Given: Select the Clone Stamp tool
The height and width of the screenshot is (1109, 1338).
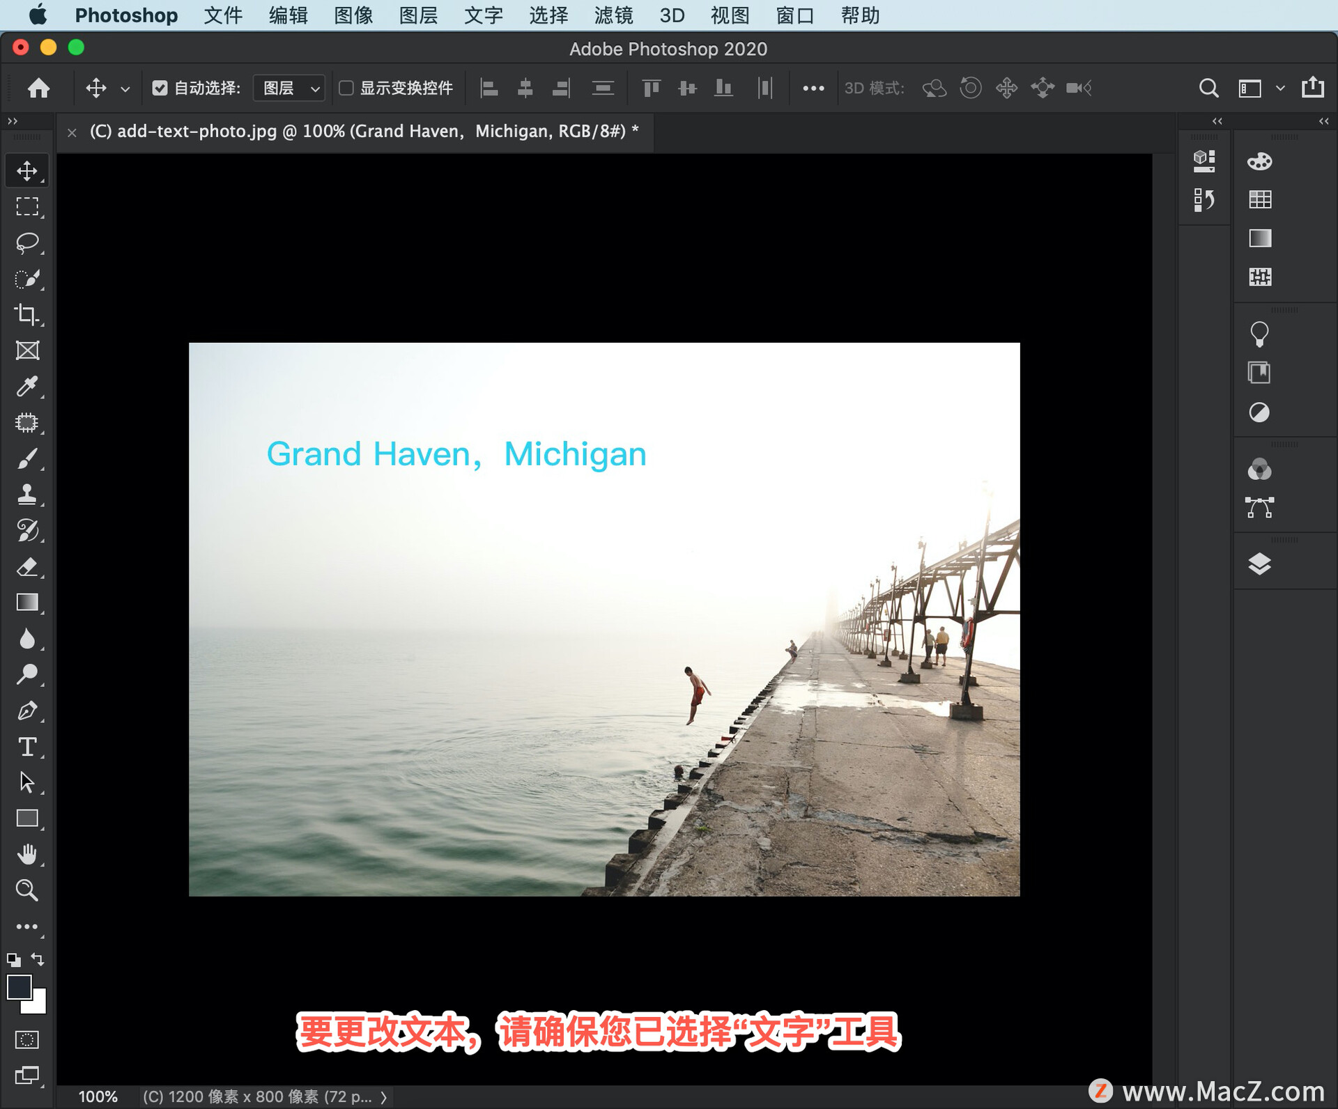Looking at the screenshot, I should (27, 495).
